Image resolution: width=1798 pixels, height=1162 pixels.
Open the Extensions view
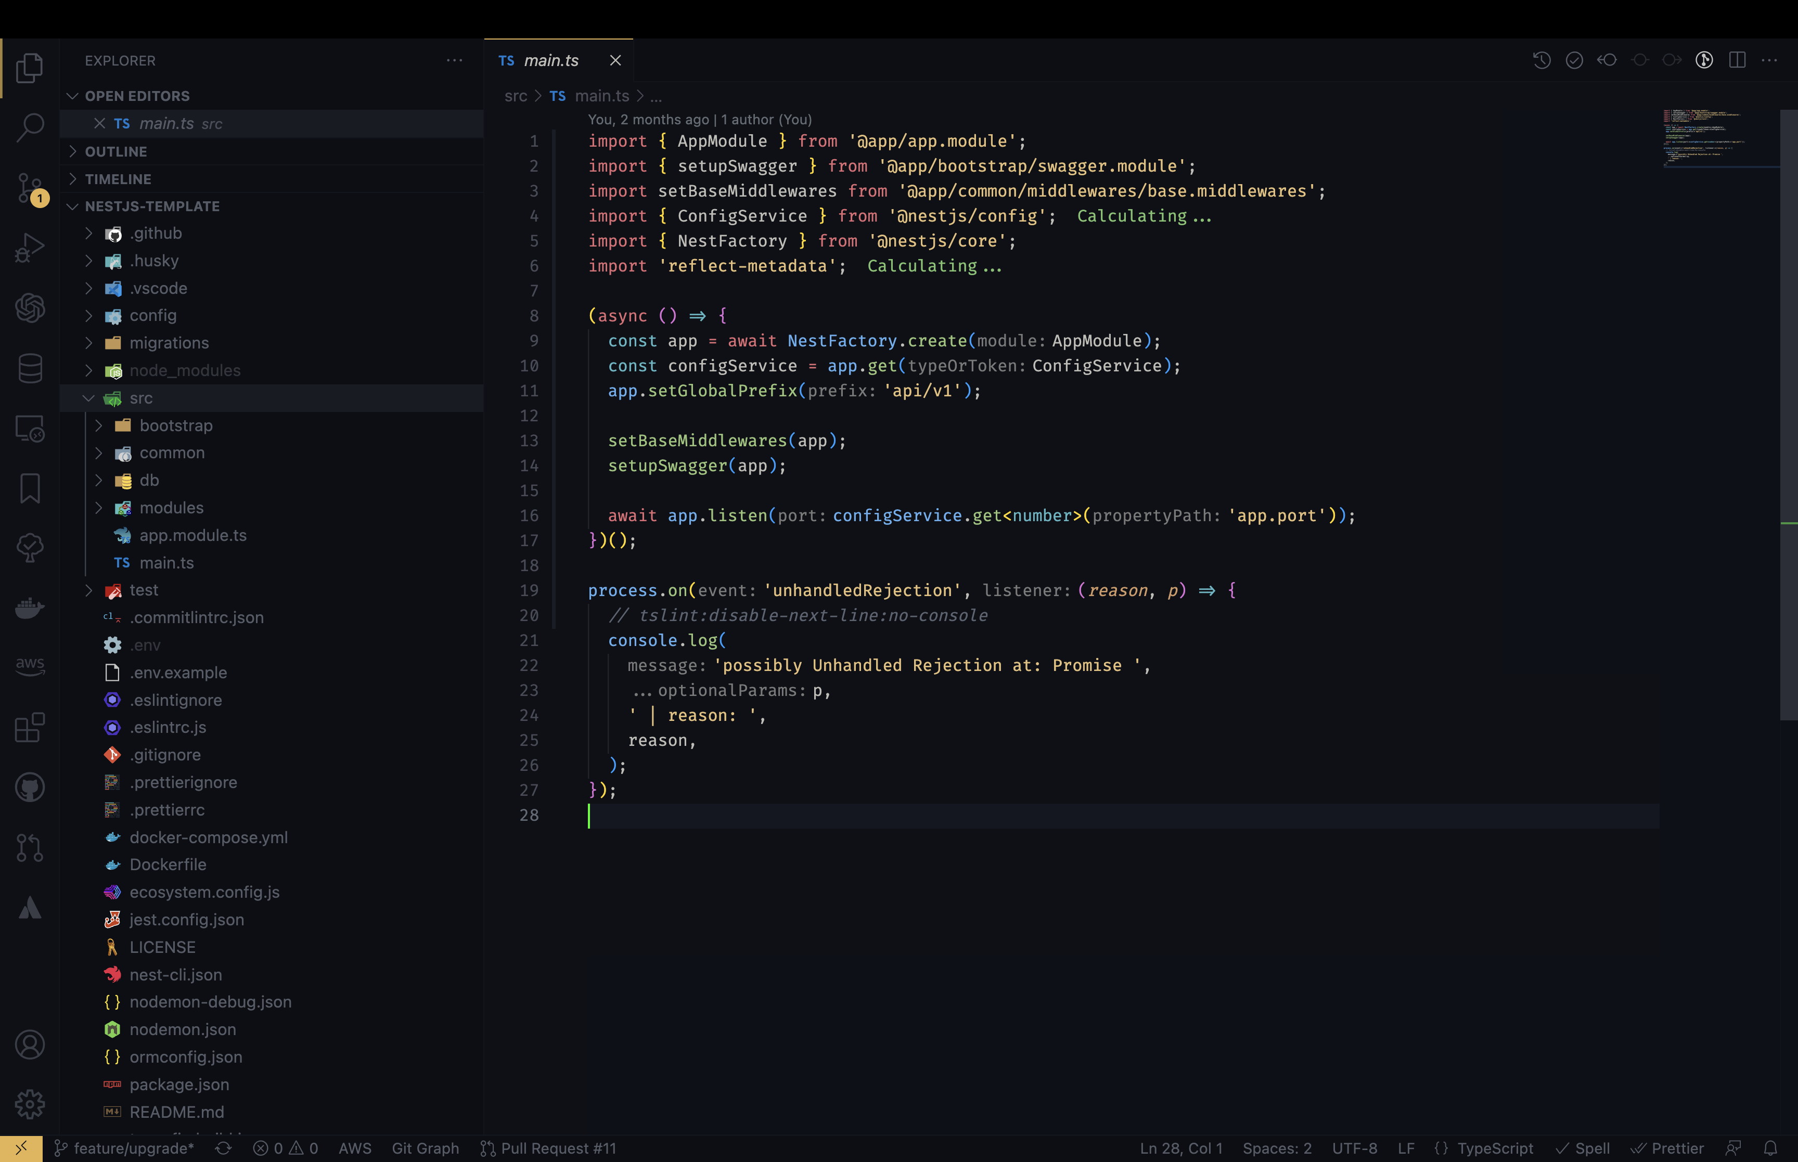(x=30, y=727)
